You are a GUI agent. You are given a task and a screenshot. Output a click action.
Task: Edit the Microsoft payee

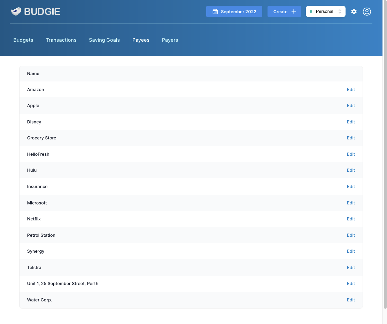[351, 203]
